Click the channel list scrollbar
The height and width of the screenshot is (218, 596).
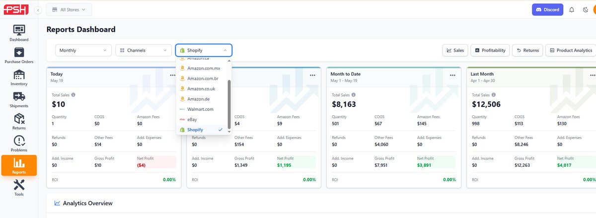tap(229, 104)
